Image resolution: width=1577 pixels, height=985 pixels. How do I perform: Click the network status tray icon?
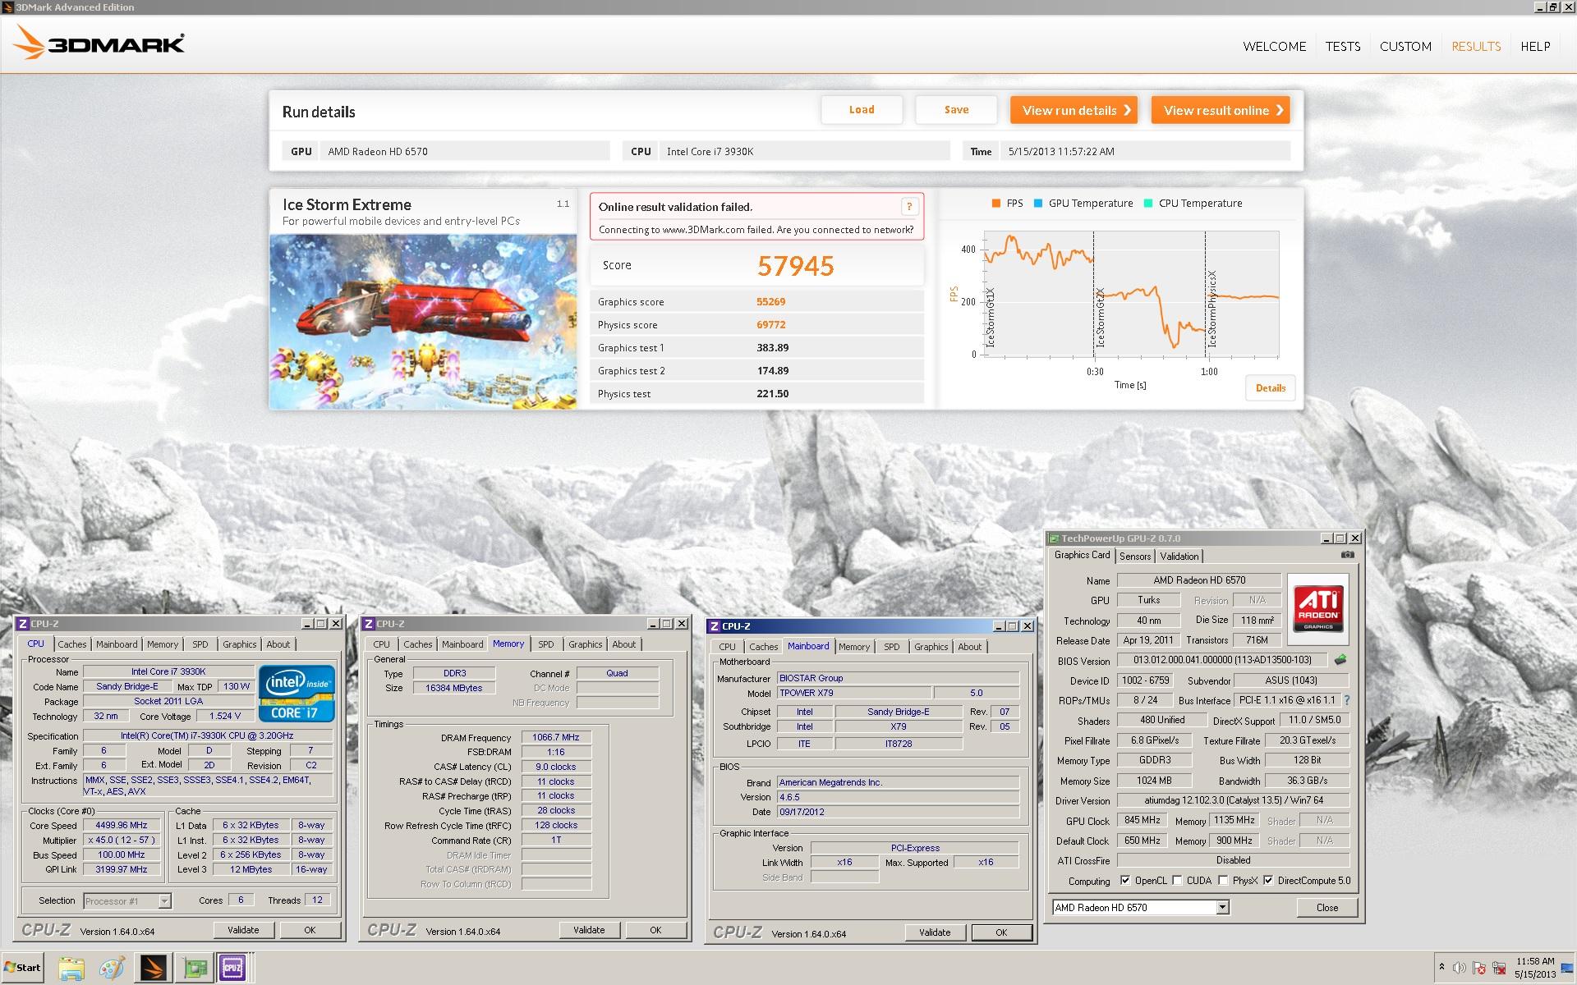coord(1499,968)
